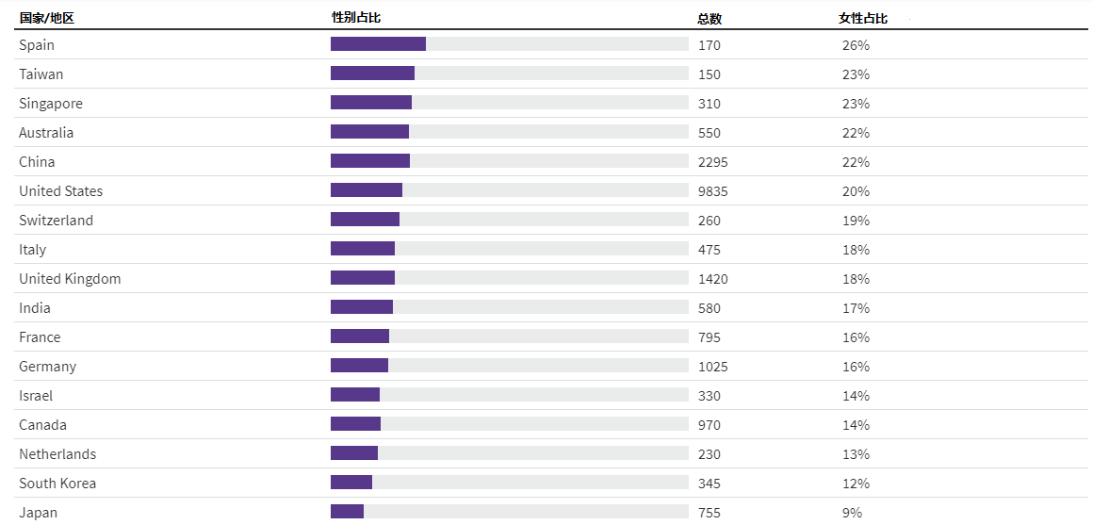Viewport: 1093px width, 525px height.
Task: Click the Israel row label
Action: click(36, 396)
